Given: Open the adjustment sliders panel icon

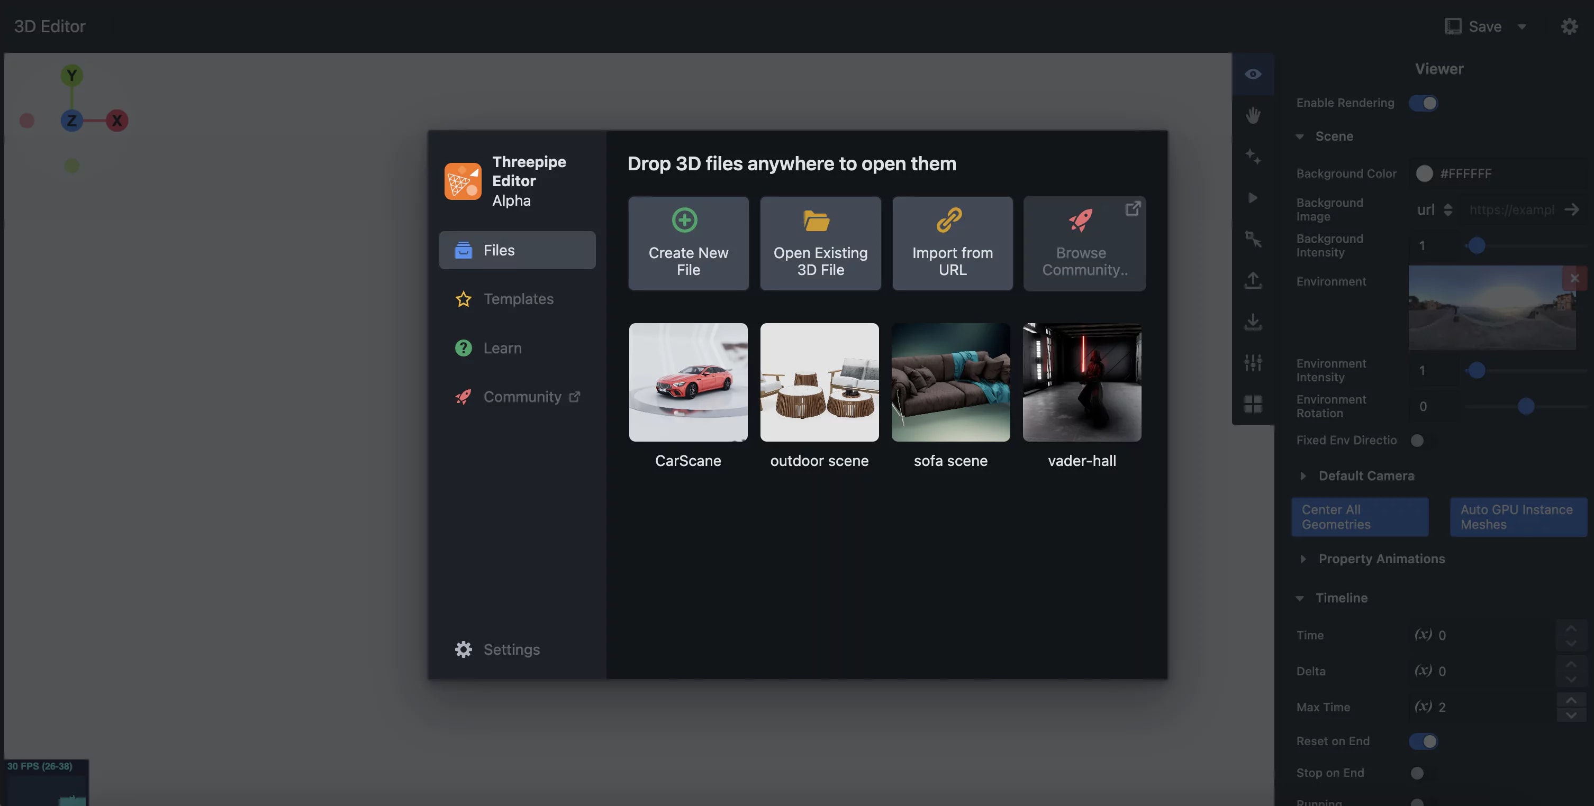Looking at the screenshot, I should click(x=1254, y=362).
